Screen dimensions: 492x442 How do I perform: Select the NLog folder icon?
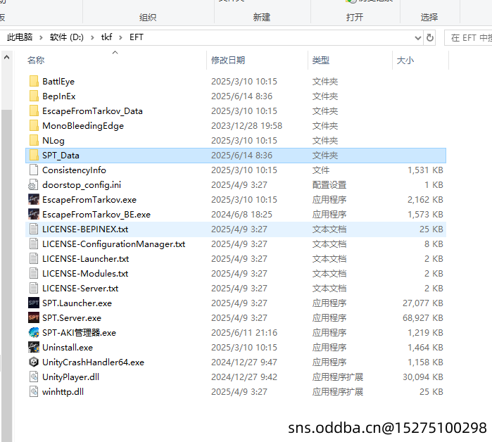point(34,140)
